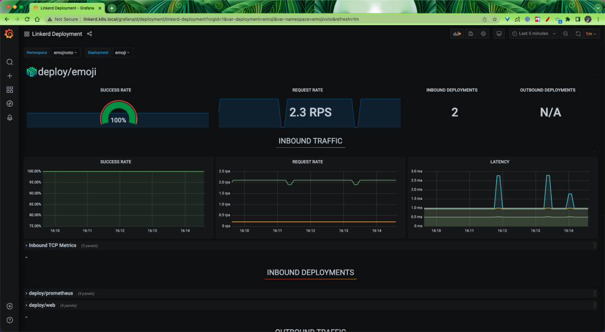Image resolution: width=605 pixels, height=332 pixels.
Task: Open the top Request Rate stat panel title
Action: tap(308, 90)
